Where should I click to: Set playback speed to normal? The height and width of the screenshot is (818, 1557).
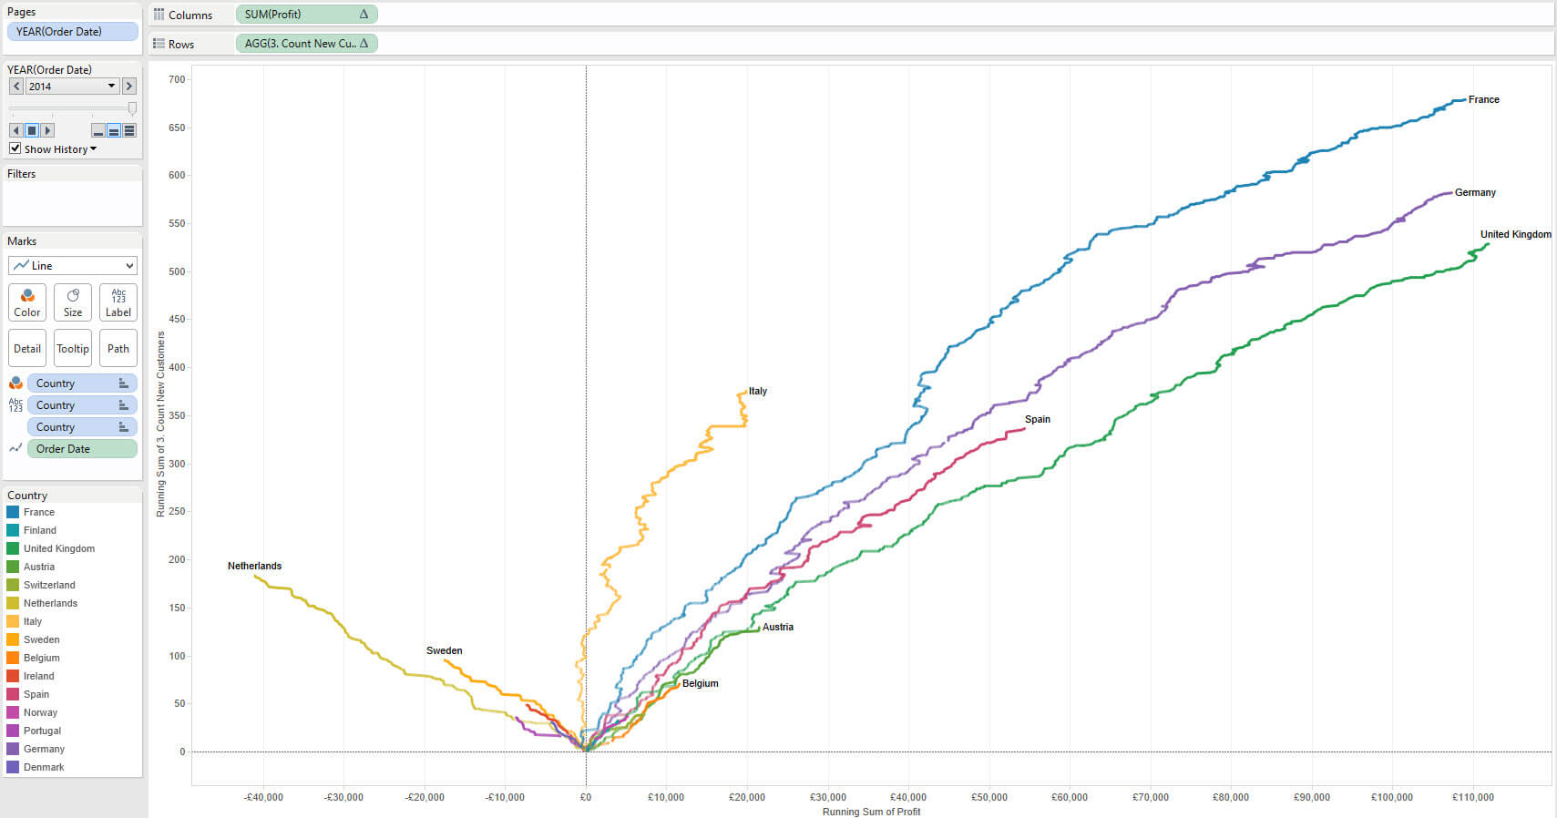tap(114, 130)
